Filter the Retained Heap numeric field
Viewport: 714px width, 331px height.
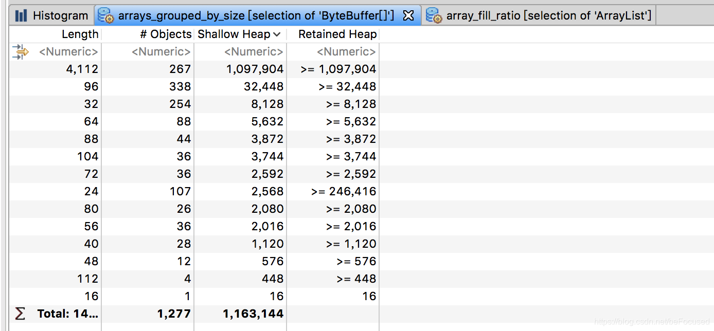346,52
